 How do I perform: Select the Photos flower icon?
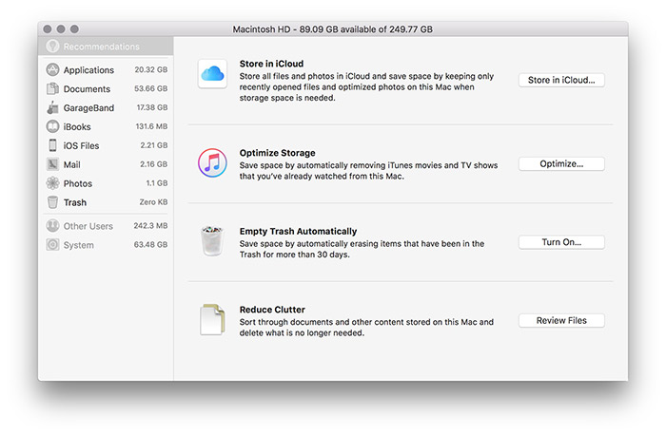(x=53, y=183)
